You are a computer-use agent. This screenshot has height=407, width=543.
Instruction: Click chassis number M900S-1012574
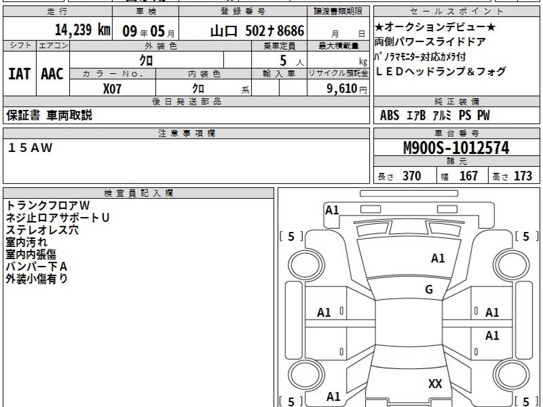pos(456,147)
